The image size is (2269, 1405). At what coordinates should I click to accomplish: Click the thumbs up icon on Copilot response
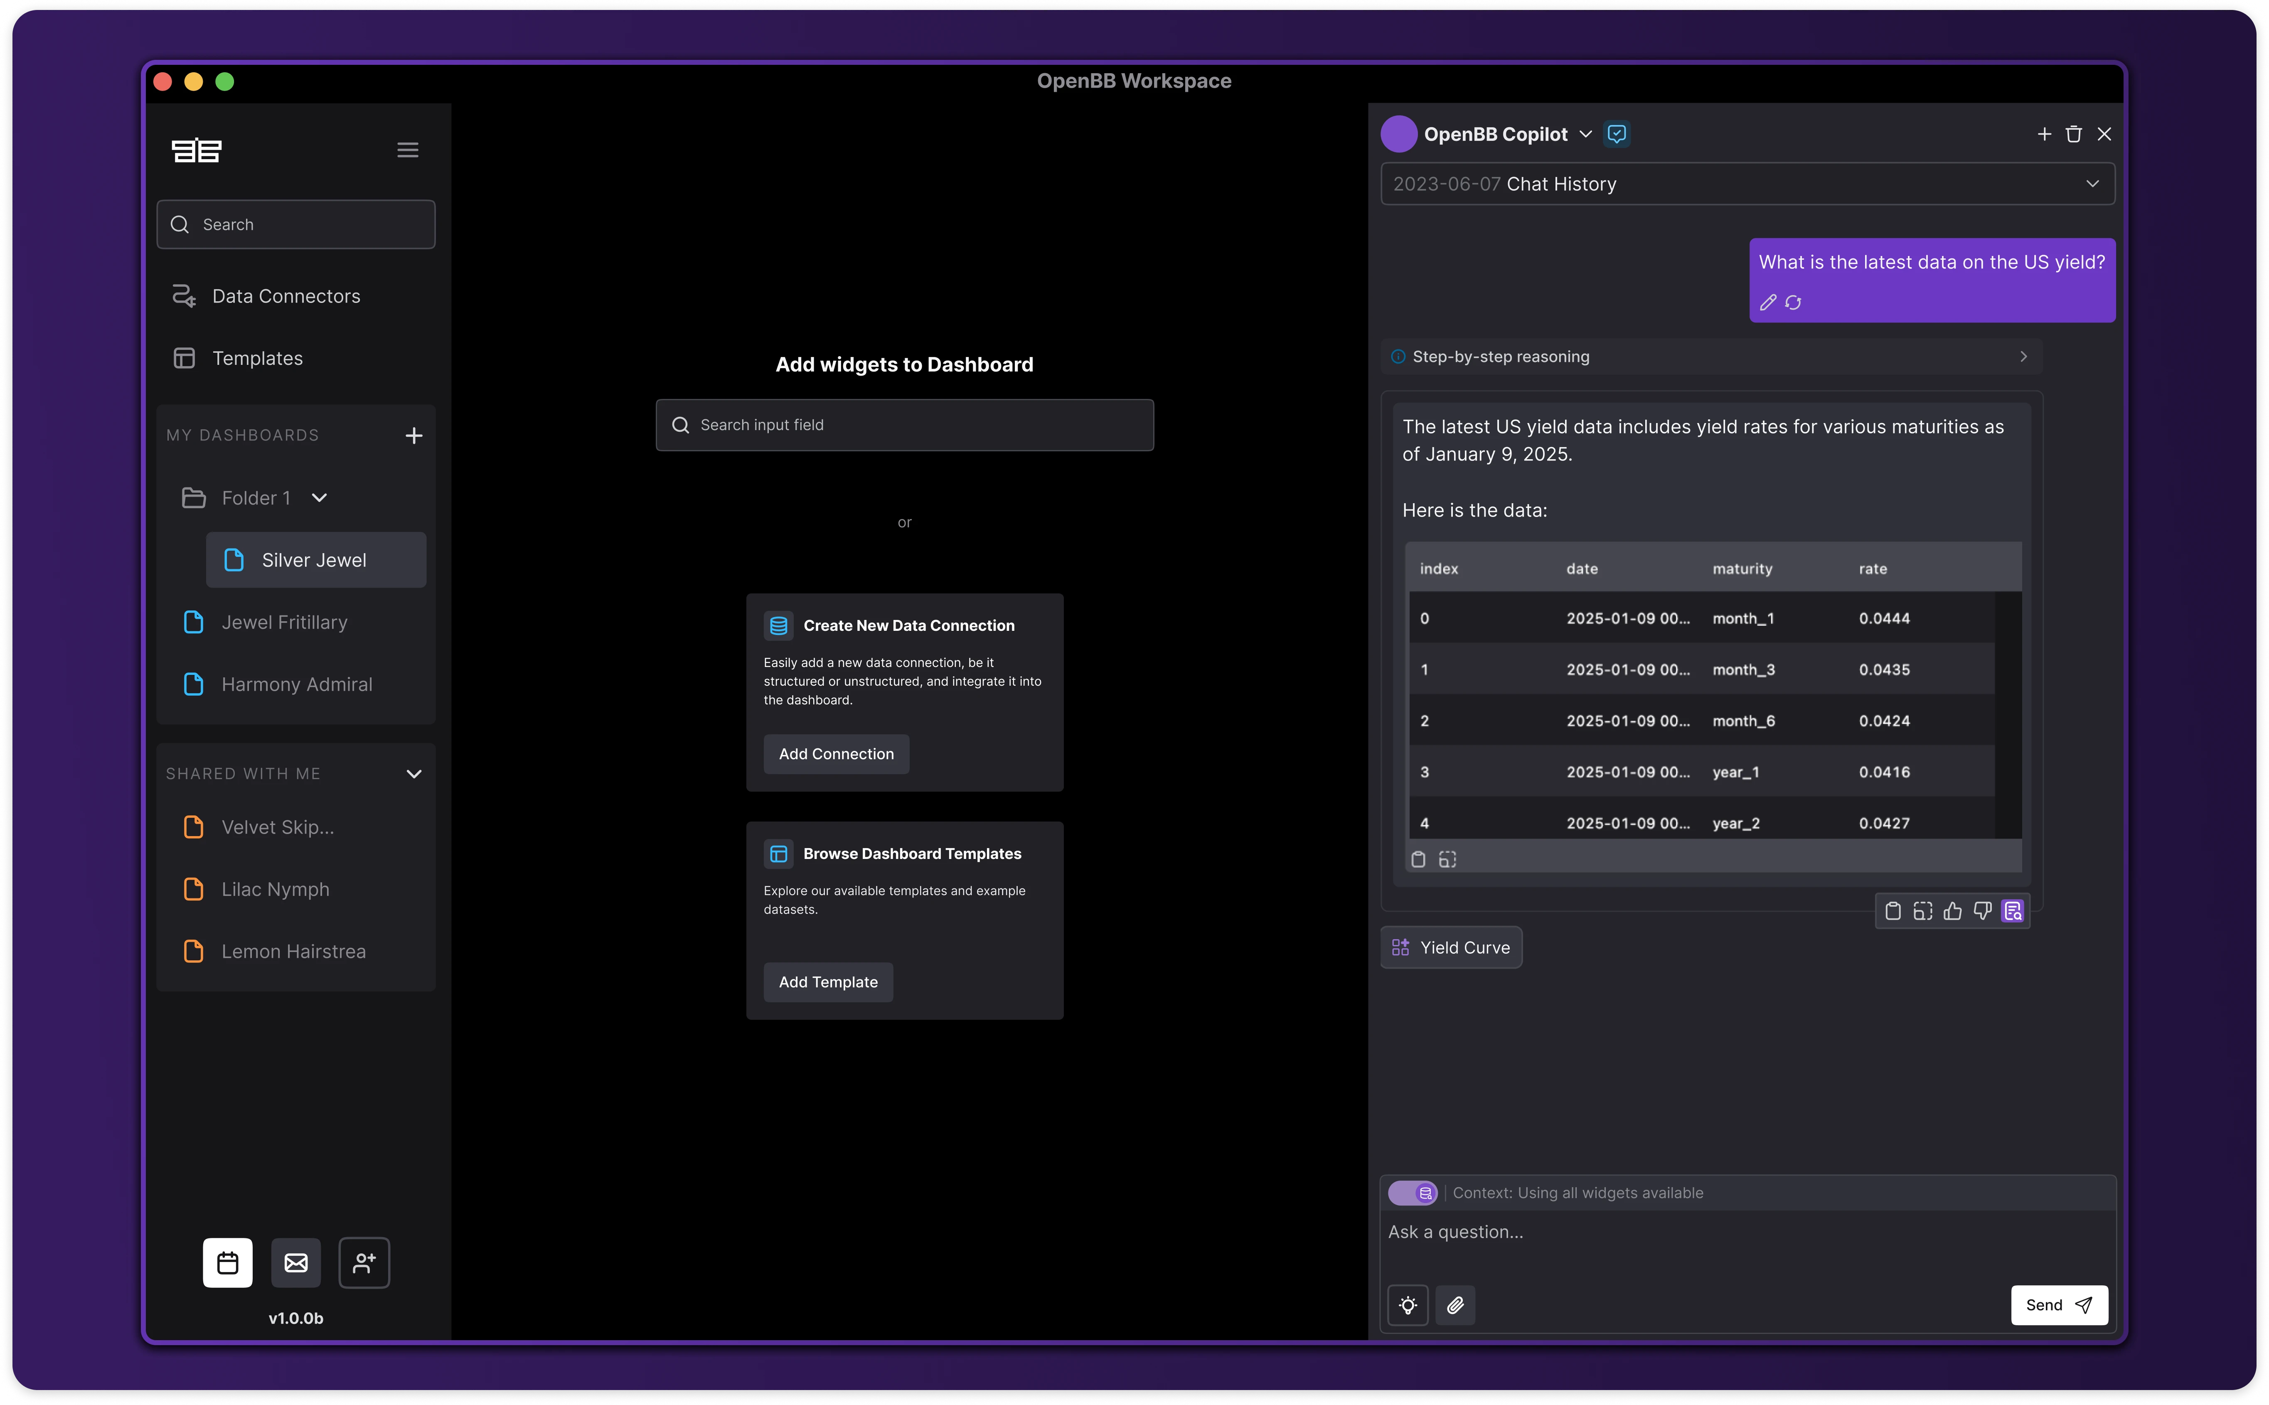pyautogui.click(x=1952, y=910)
